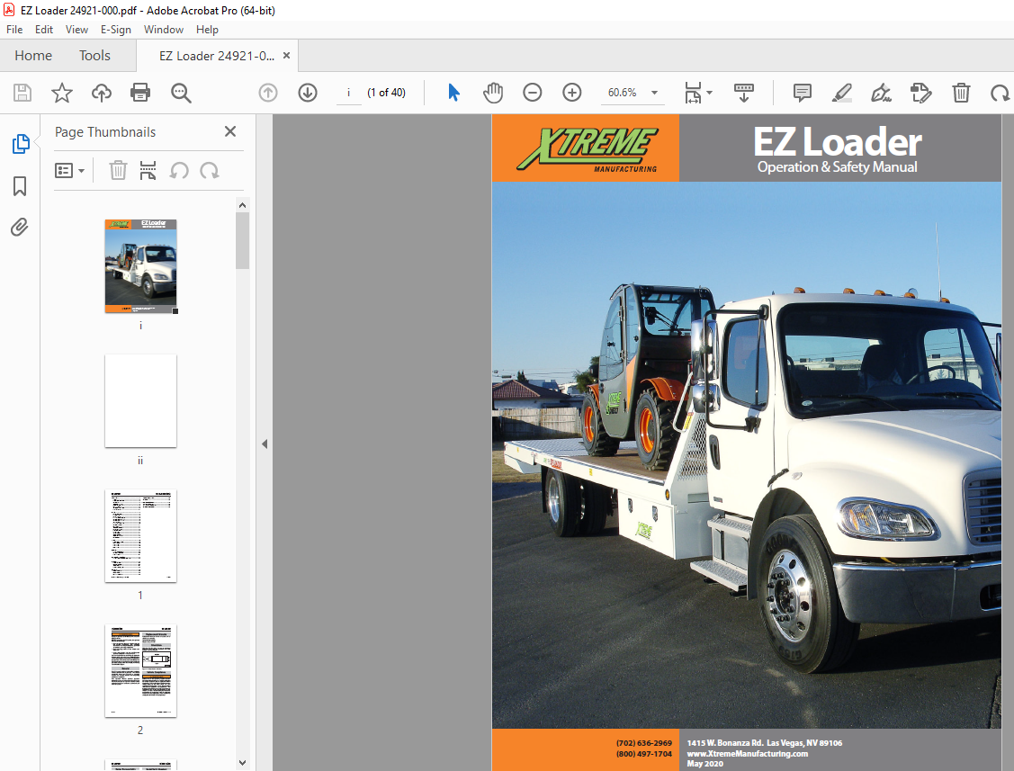1014x771 pixels.
Task: Rotate thumbnails counterclockwise
Action: [x=179, y=171]
